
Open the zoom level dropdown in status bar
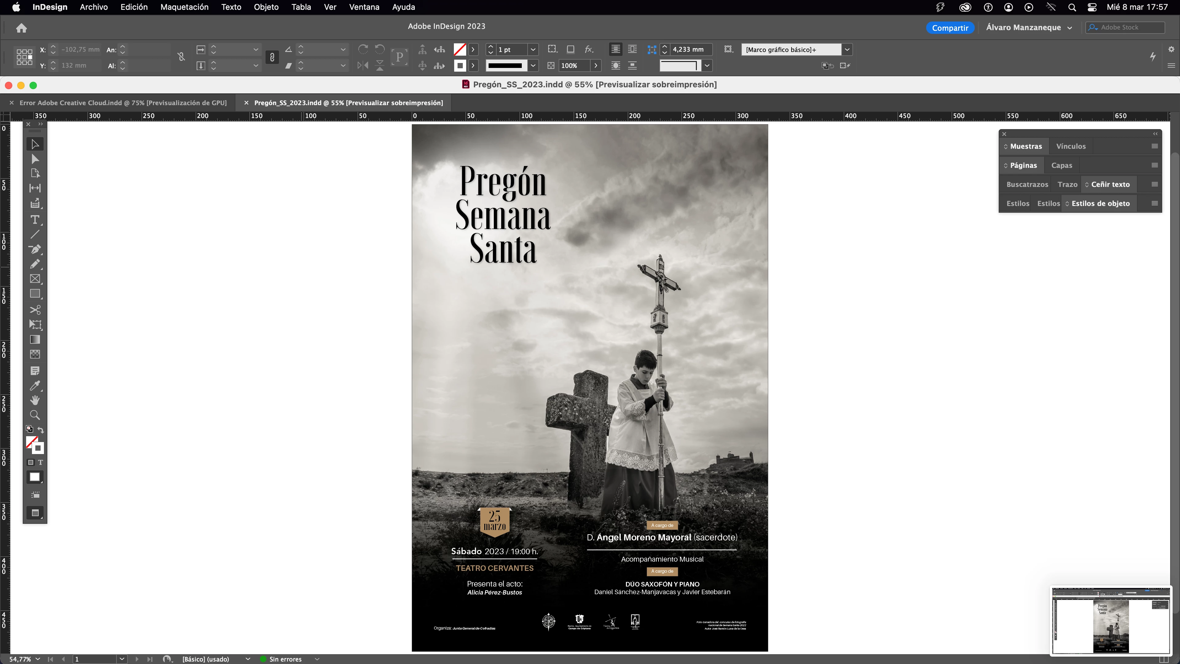pyautogui.click(x=37, y=659)
